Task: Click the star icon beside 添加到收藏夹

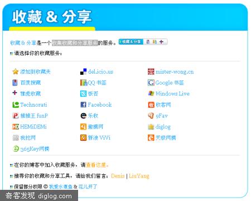Action: coord(16,71)
